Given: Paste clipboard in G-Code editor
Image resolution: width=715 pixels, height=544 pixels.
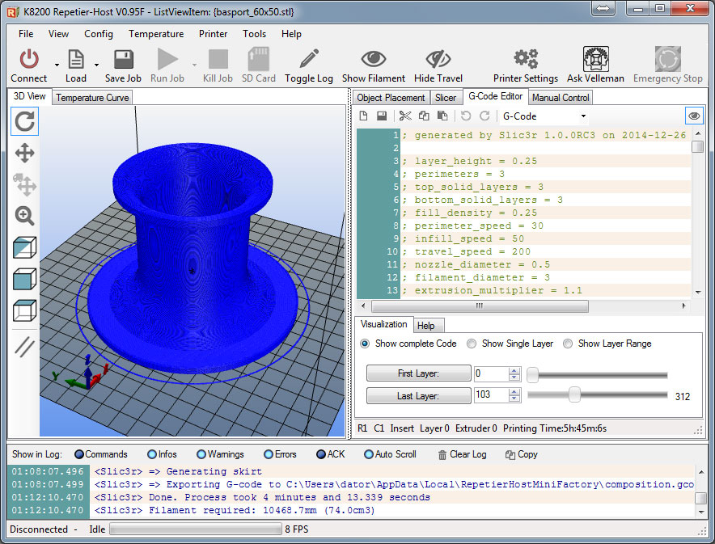Looking at the screenshot, I should tap(442, 116).
